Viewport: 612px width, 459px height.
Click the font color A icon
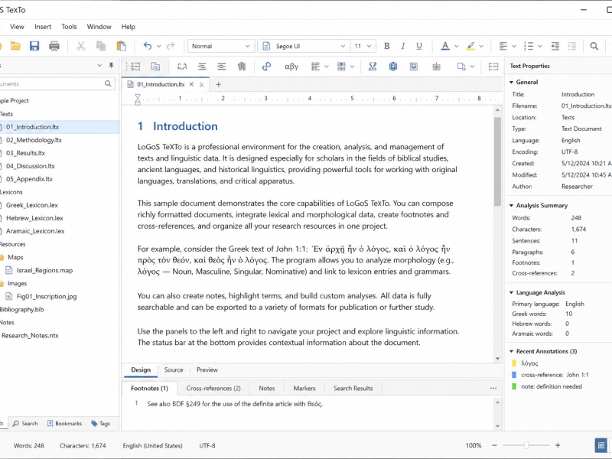pyautogui.click(x=445, y=46)
